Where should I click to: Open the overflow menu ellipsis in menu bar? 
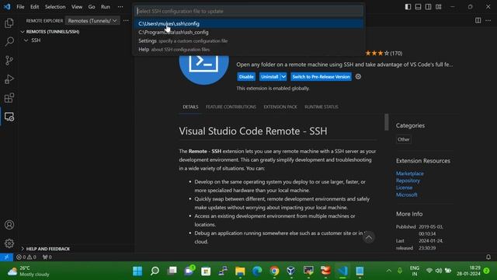click(120, 7)
